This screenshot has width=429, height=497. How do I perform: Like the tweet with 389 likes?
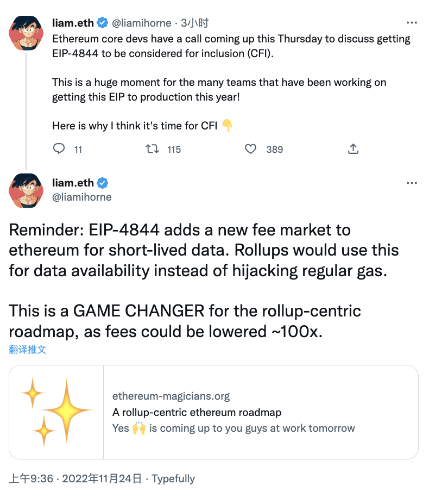tap(250, 149)
